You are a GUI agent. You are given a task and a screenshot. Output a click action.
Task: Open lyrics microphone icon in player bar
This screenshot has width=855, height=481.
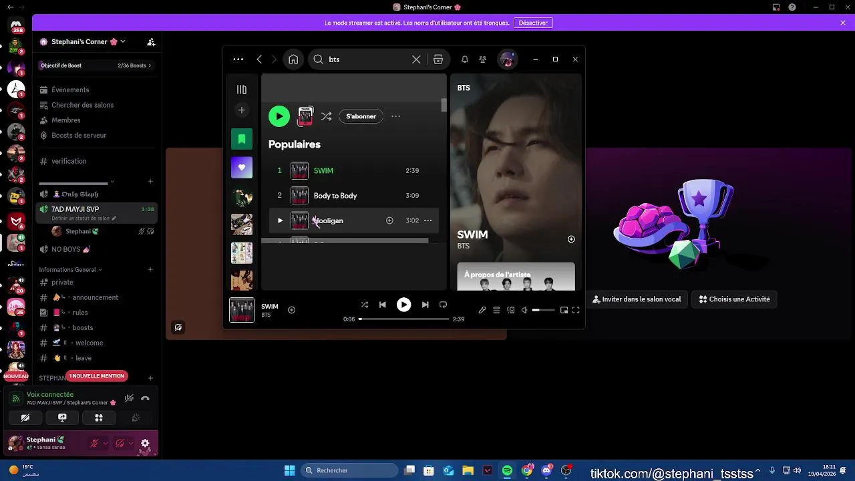pos(482,310)
